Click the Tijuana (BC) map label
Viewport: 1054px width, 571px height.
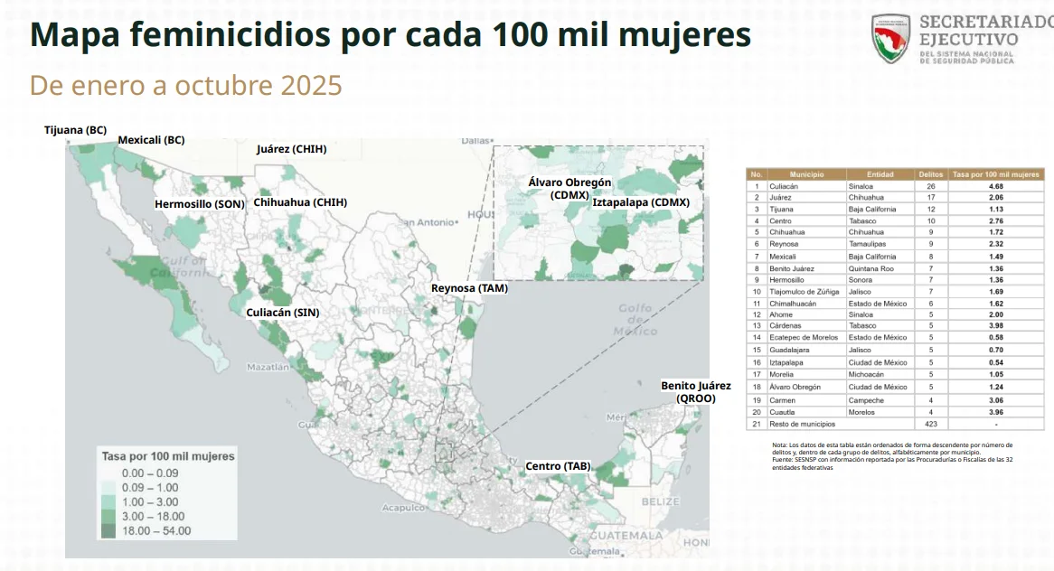pos(76,130)
